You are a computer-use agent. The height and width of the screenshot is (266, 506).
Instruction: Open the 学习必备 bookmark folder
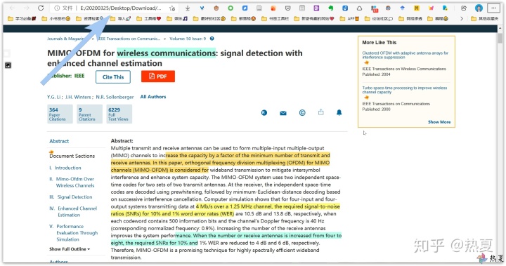22,19
